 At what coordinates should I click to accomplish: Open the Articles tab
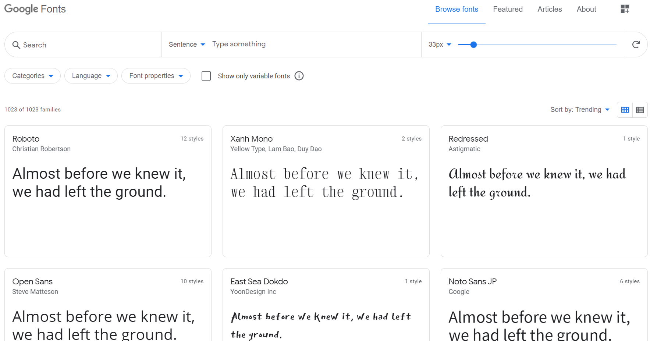tap(550, 9)
